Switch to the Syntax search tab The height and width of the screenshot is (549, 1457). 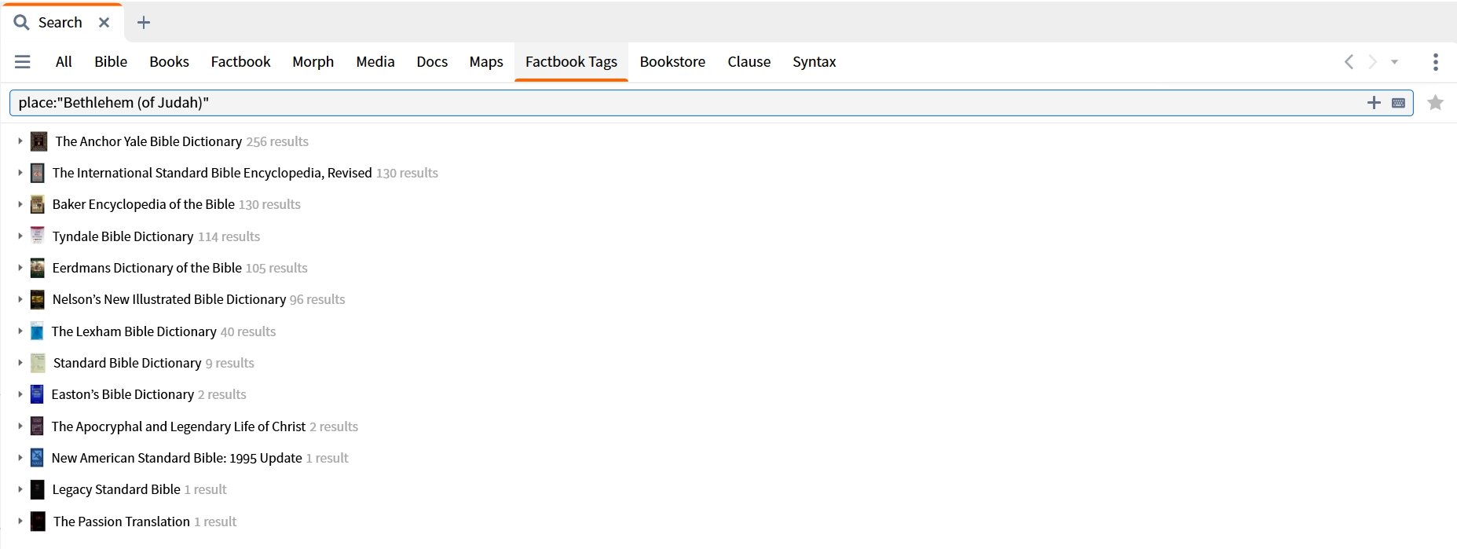(x=814, y=61)
